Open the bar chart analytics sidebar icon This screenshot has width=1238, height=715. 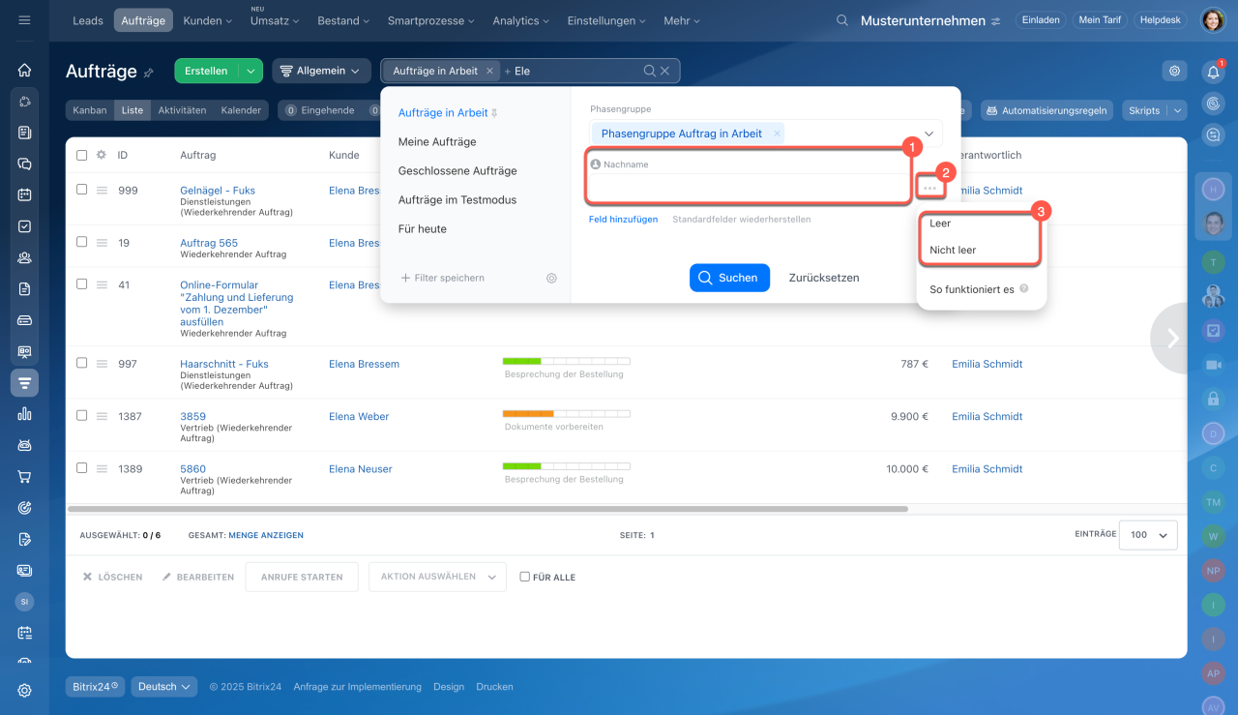24,413
